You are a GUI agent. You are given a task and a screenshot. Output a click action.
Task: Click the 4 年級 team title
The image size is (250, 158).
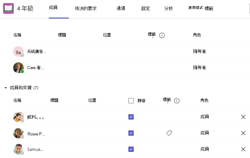(x=25, y=8)
